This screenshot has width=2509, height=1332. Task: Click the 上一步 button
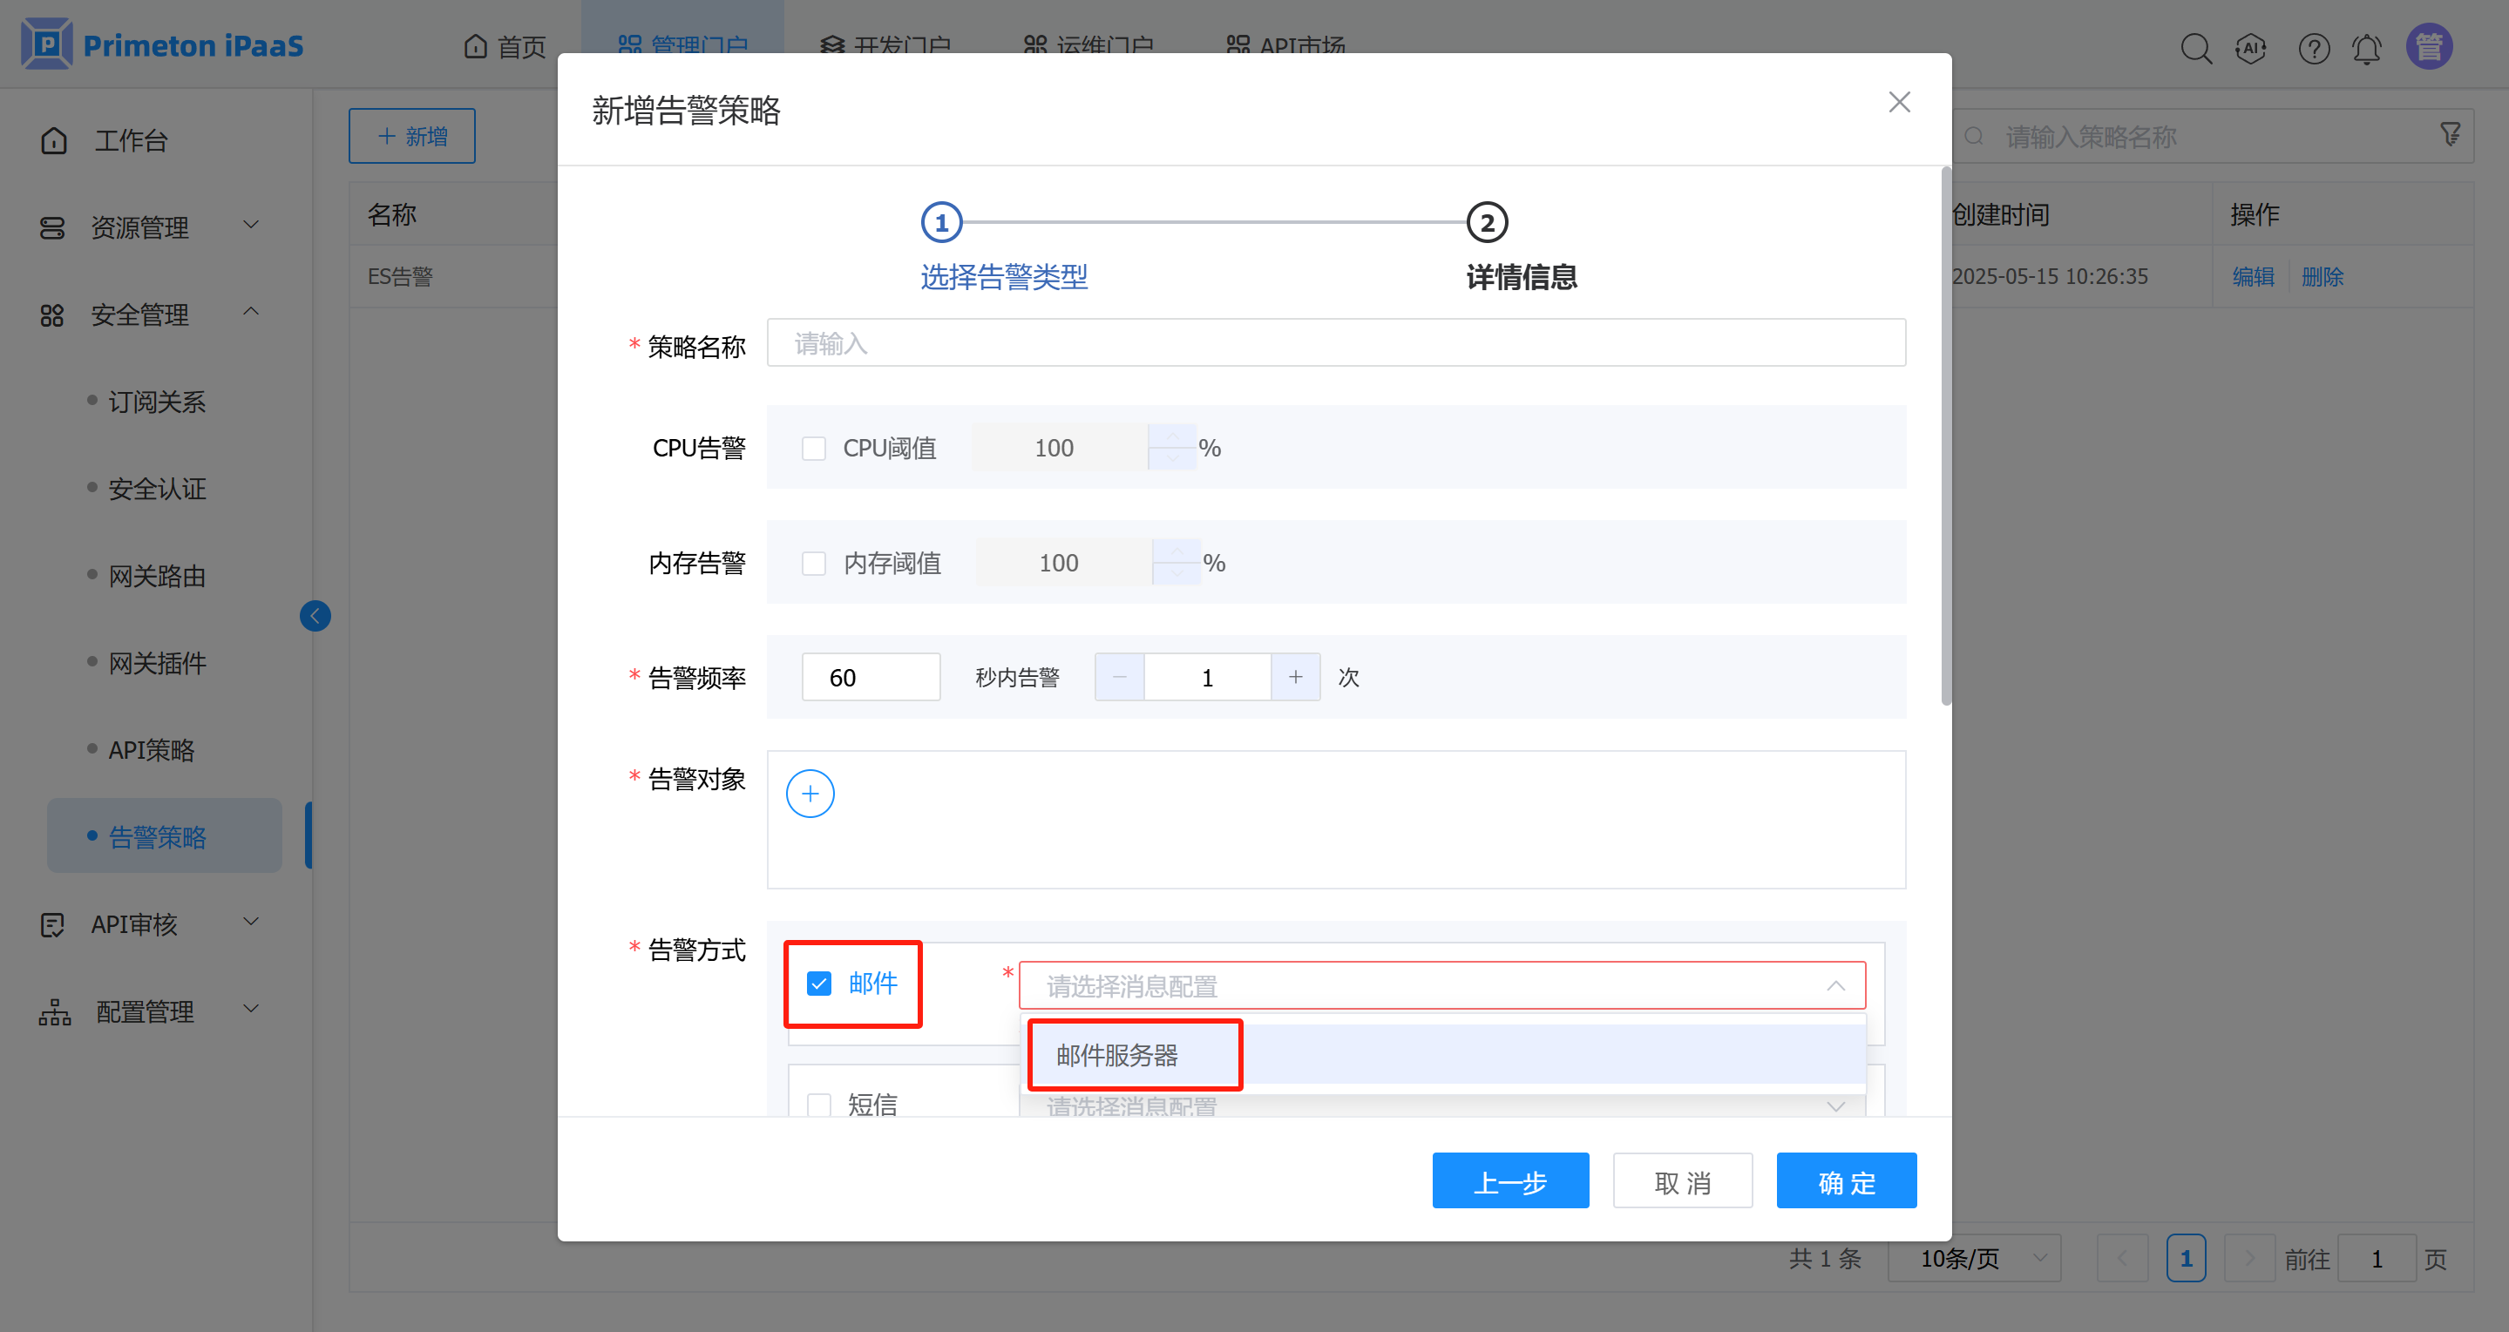point(1509,1181)
